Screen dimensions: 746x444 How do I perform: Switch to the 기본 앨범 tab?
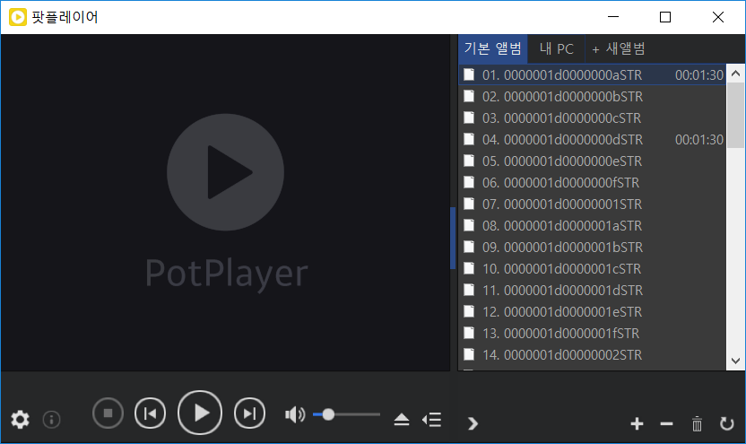point(493,48)
